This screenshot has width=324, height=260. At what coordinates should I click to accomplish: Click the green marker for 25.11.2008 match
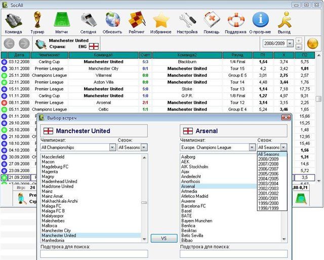(x=4, y=75)
